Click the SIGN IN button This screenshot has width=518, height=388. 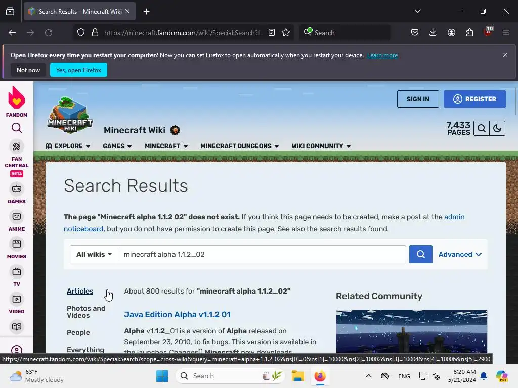coord(418,99)
